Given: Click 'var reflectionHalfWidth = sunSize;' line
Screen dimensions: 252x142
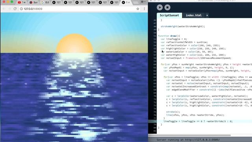Looking at the screenshot, I should (x=184, y=42).
